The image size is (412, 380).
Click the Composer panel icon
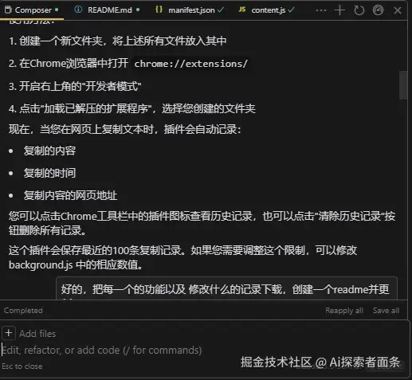point(8,10)
